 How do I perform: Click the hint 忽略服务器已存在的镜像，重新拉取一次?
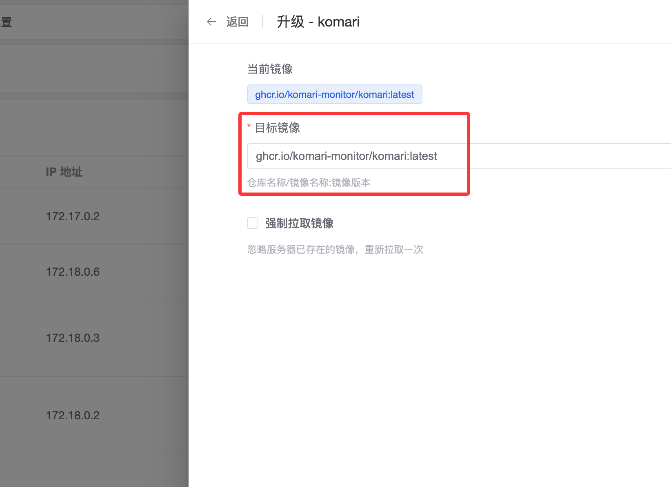click(x=335, y=249)
